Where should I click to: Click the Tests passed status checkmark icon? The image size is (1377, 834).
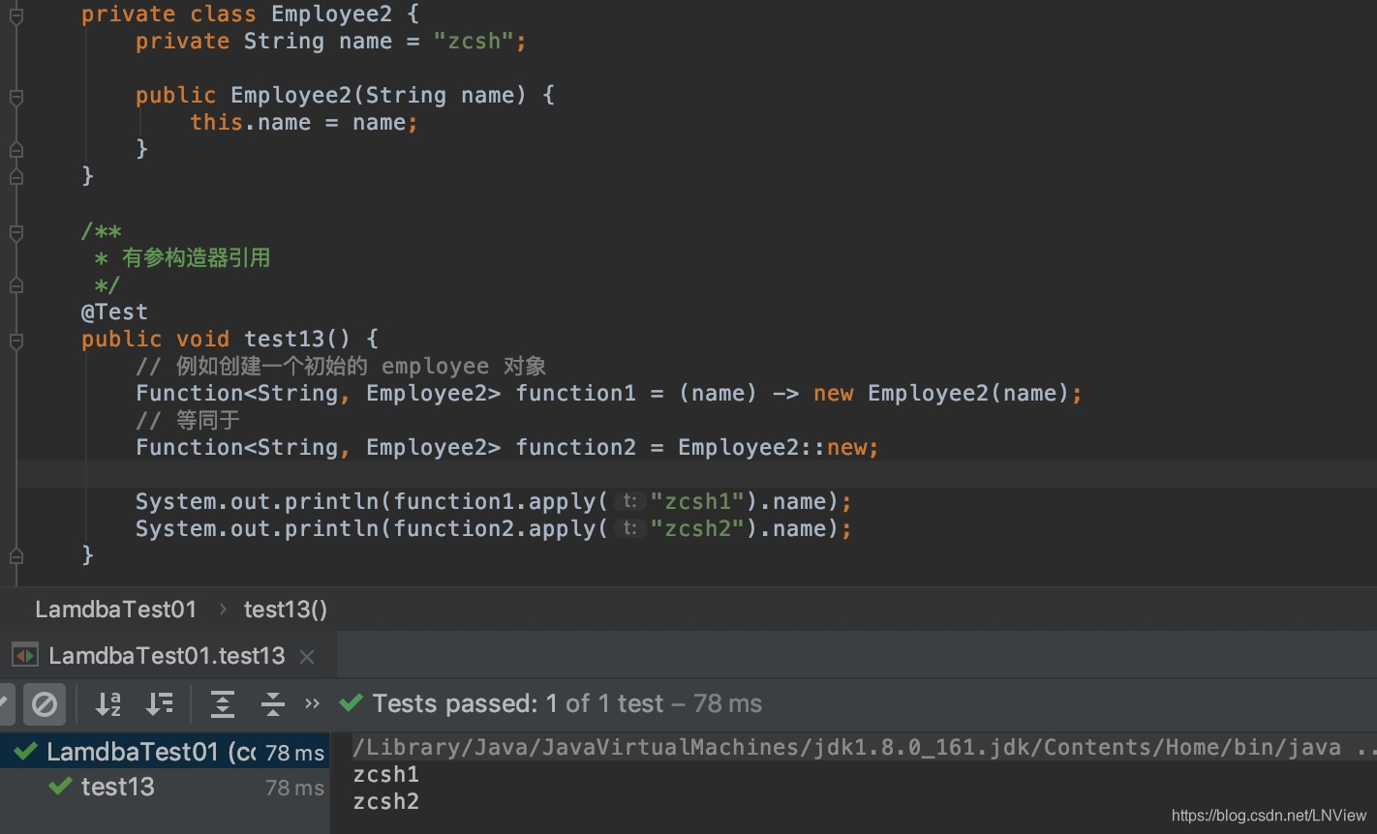[x=351, y=703]
